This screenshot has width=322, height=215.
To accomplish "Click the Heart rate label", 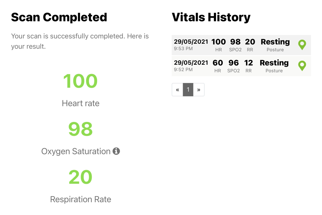I will pyautogui.click(x=80, y=103).
